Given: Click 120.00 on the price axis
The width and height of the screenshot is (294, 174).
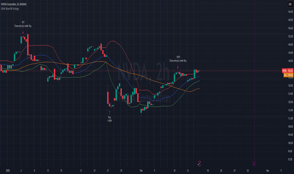Looking at the screenshot, I should [x=290, y=102].
